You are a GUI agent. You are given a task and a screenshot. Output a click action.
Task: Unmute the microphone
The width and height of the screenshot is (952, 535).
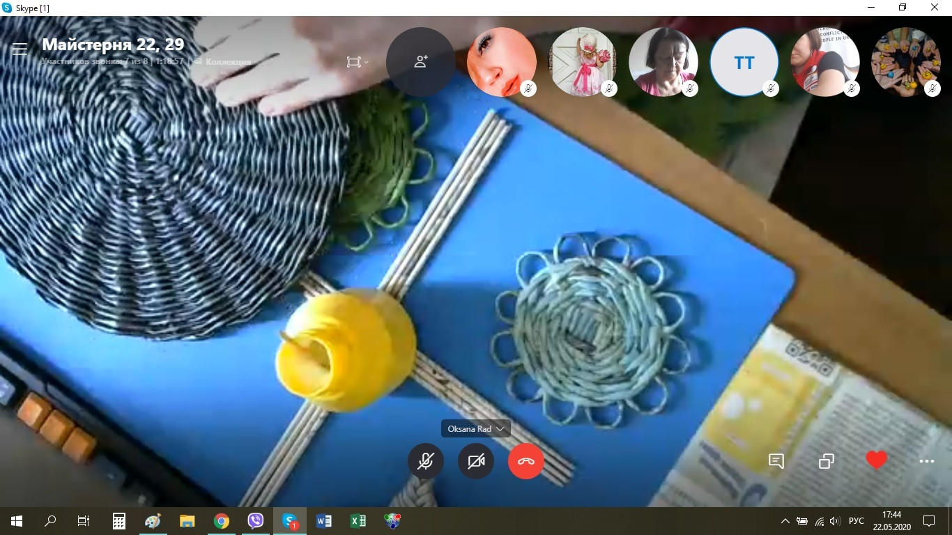(x=425, y=461)
